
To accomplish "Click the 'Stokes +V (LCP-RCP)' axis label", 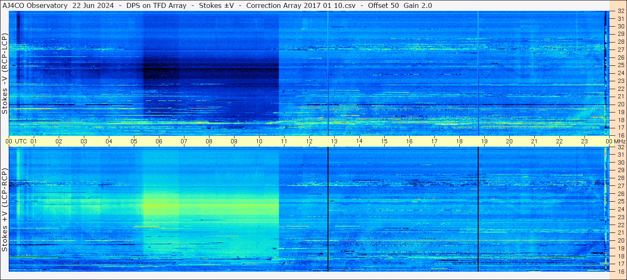I will tap(5, 210).
